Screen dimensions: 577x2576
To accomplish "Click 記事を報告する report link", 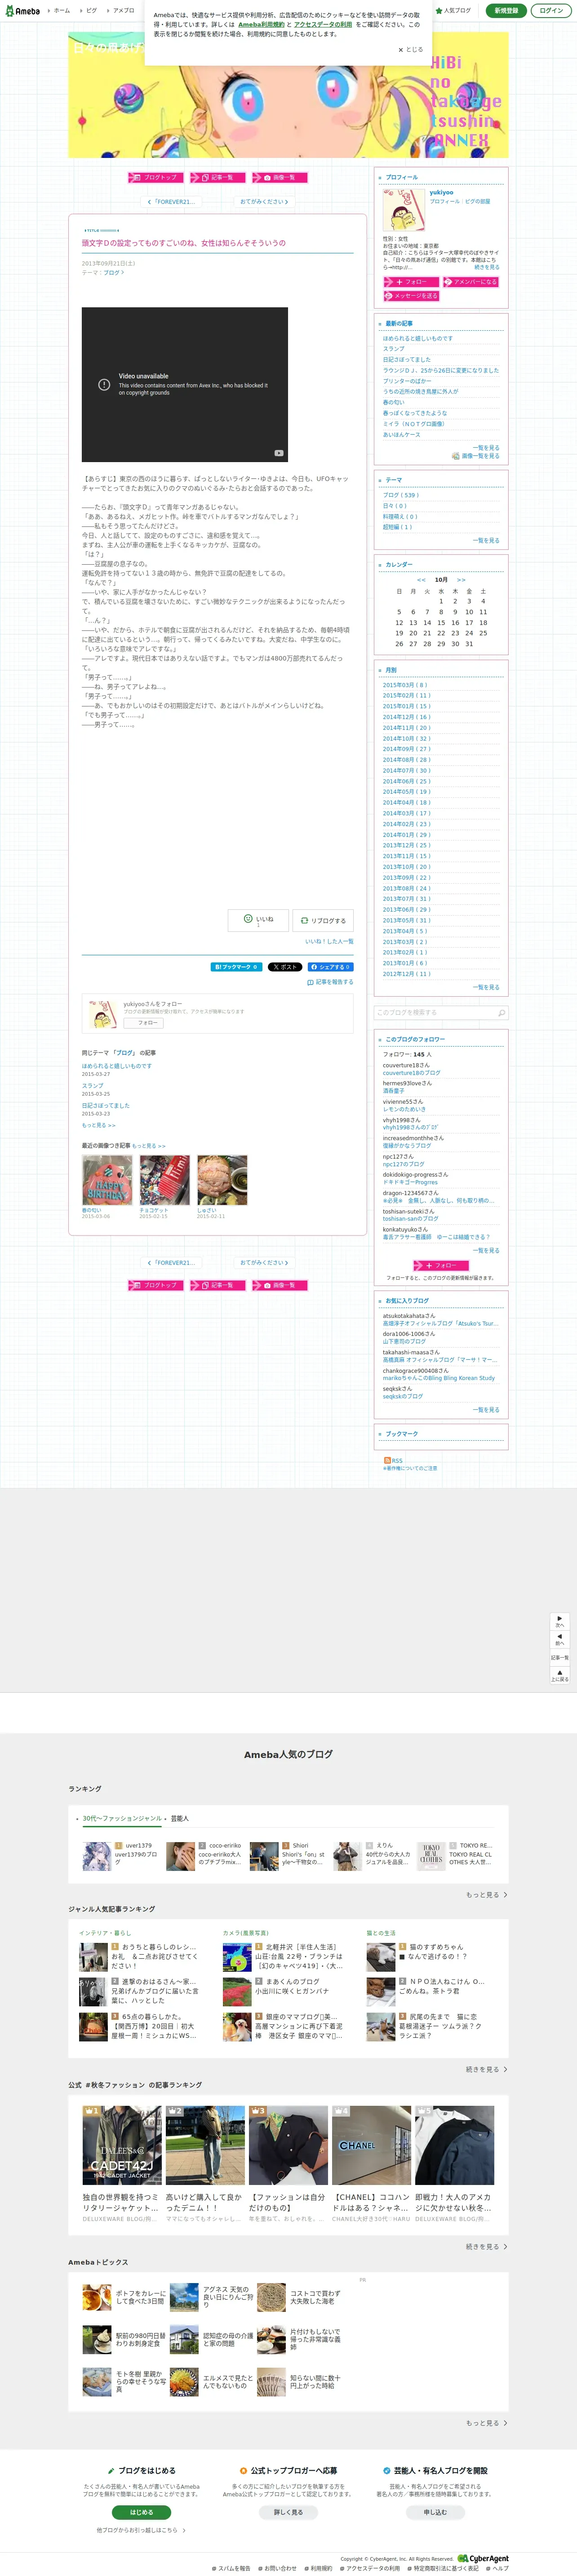I will pyautogui.click(x=330, y=982).
